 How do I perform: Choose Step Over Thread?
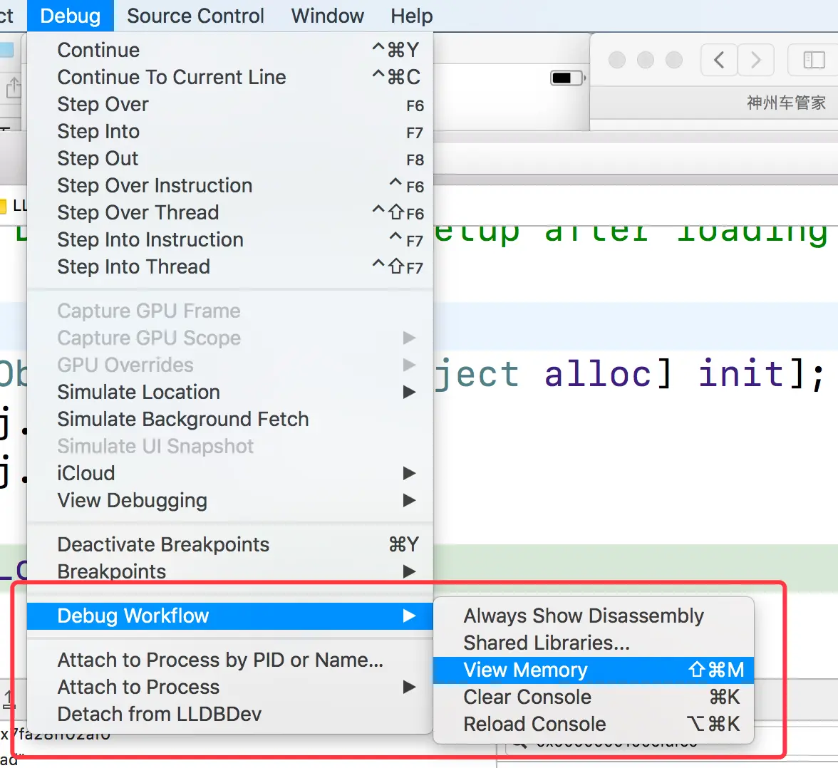coord(229,213)
